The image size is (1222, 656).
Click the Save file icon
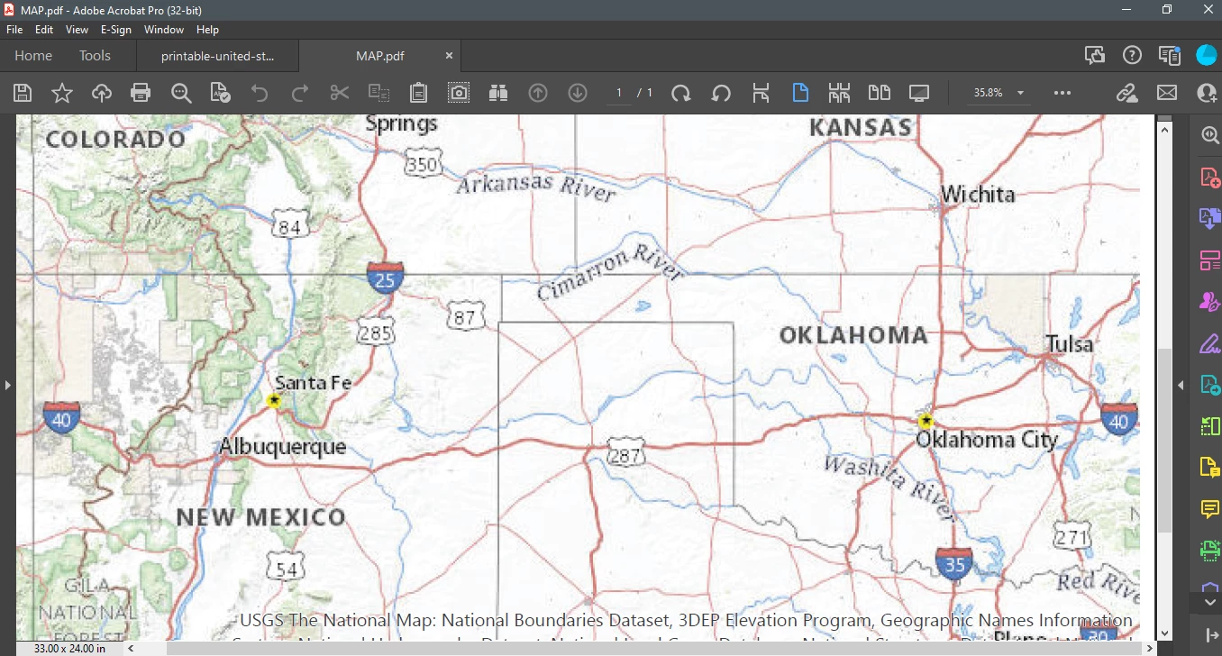point(23,93)
